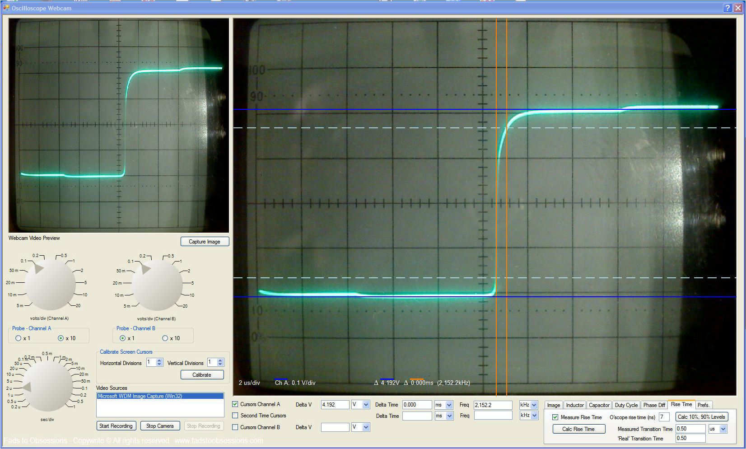Screen dimensions: 746x449
Task: Click the second Freq empty field
Action: (x=493, y=416)
